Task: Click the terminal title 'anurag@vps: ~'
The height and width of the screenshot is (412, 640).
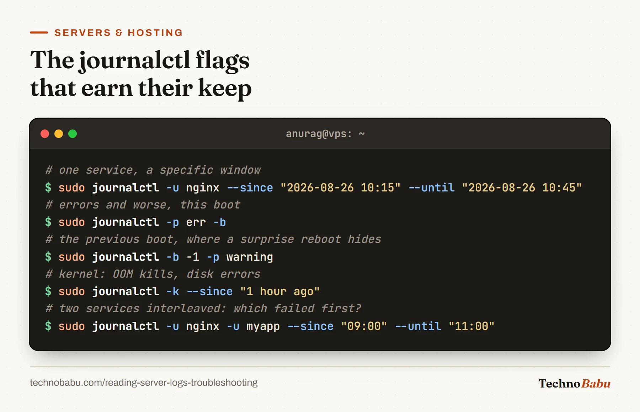Action: pyautogui.click(x=325, y=134)
